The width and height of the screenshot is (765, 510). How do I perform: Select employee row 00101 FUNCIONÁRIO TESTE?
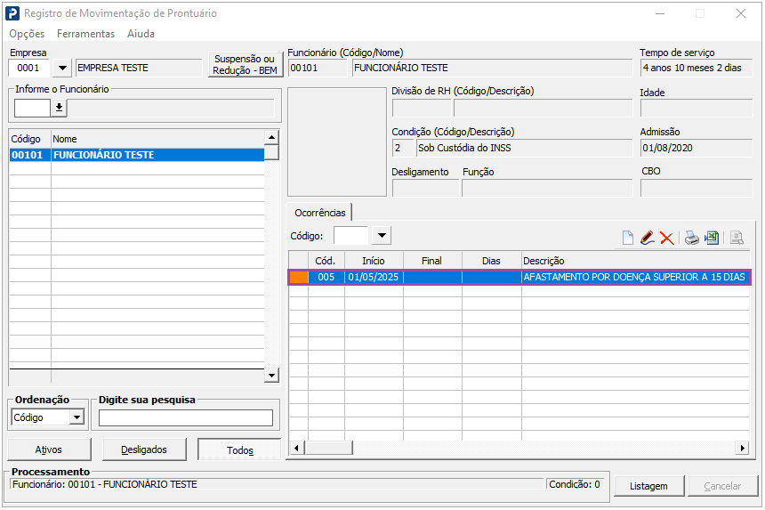[137, 155]
